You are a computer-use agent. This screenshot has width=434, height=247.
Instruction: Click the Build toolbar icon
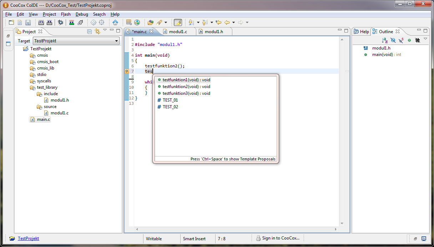[x=41, y=22]
